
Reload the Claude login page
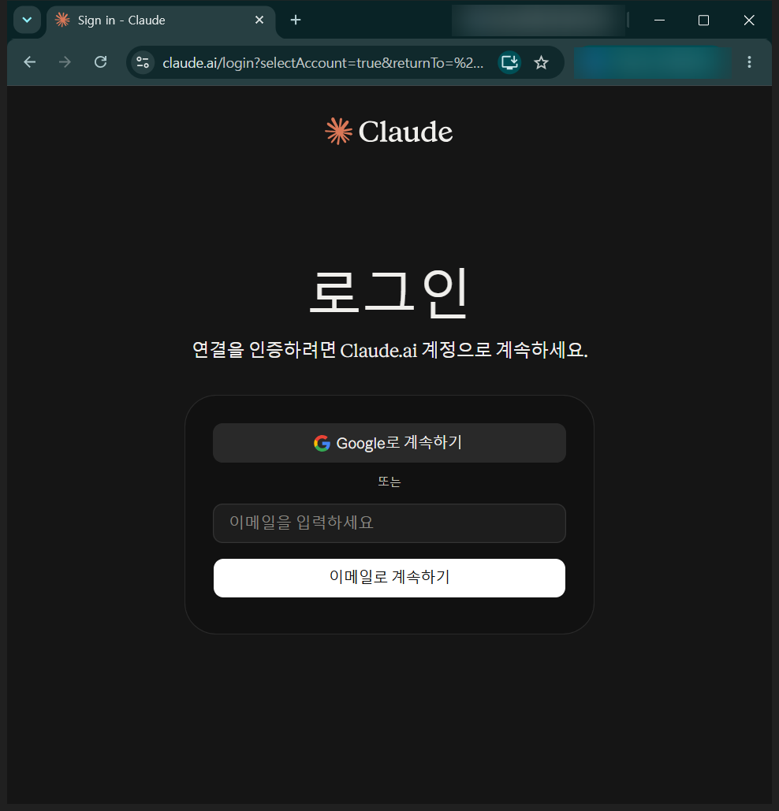[x=100, y=62]
